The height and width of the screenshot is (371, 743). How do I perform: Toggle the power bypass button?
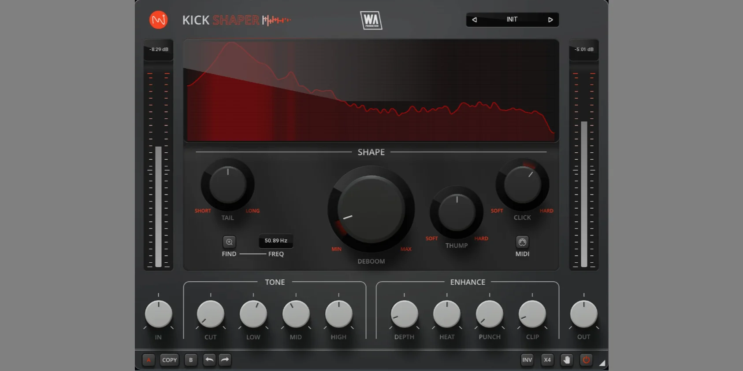[x=586, y=360]
